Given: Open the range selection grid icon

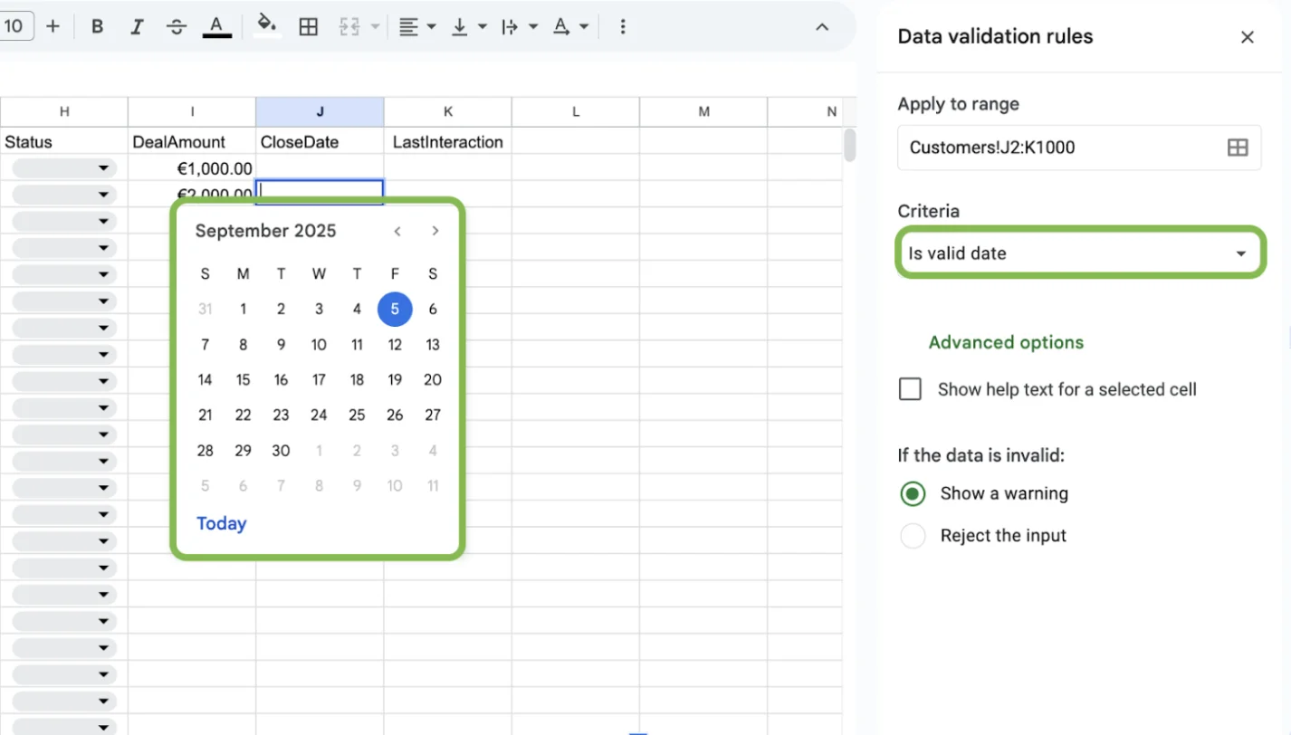Looking at the screenshot, I should (1238, 147).
